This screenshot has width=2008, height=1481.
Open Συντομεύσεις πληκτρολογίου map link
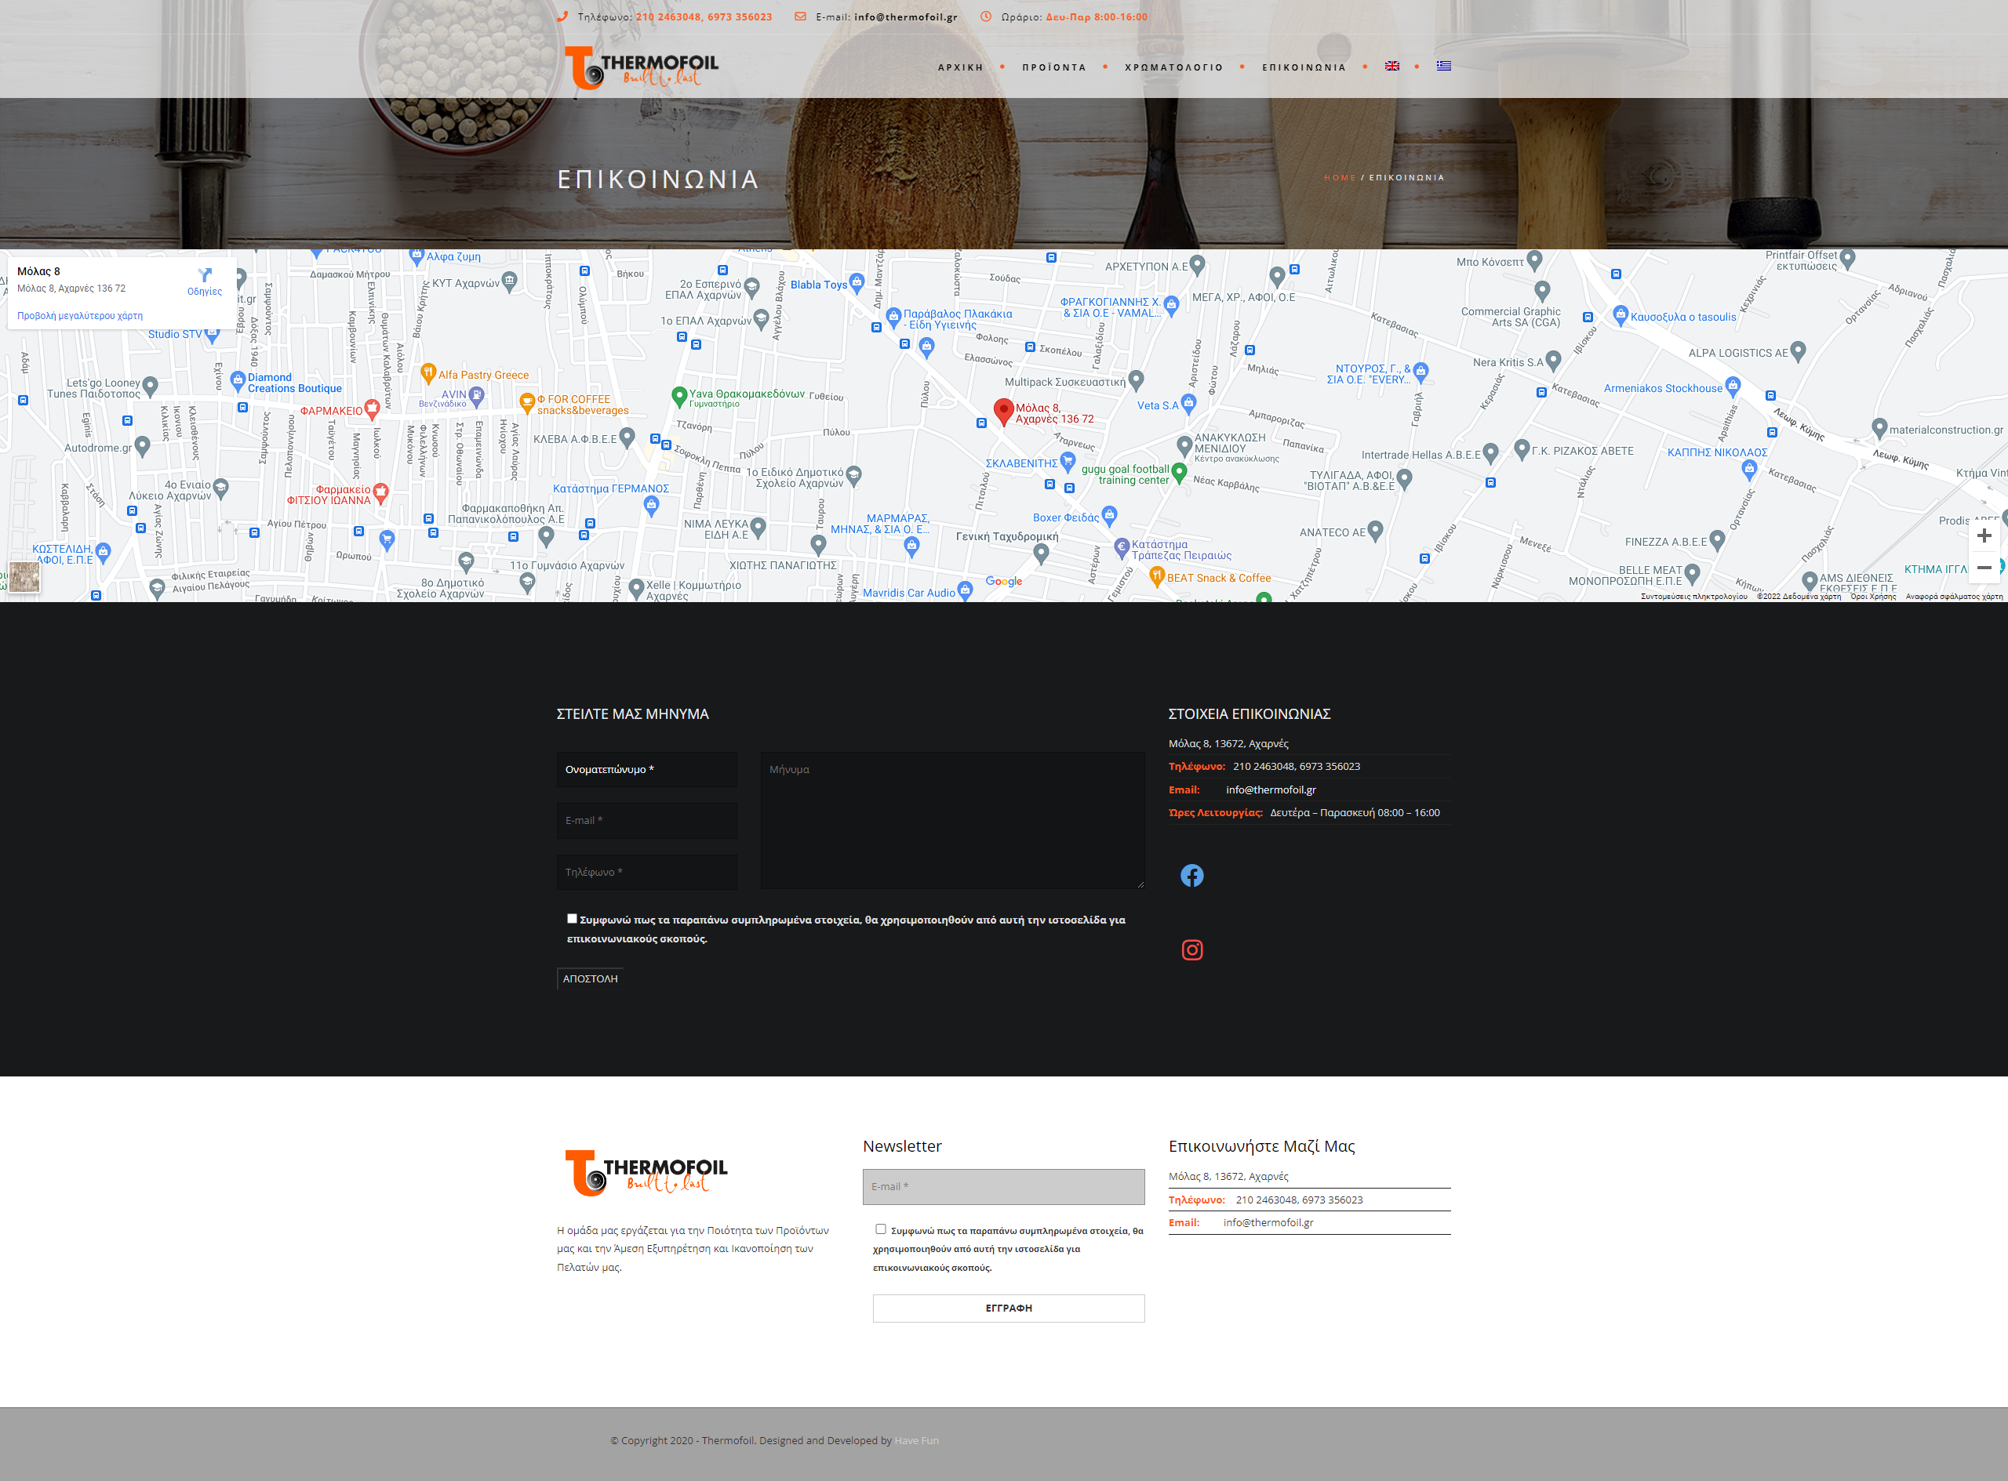click(1693, 596)
